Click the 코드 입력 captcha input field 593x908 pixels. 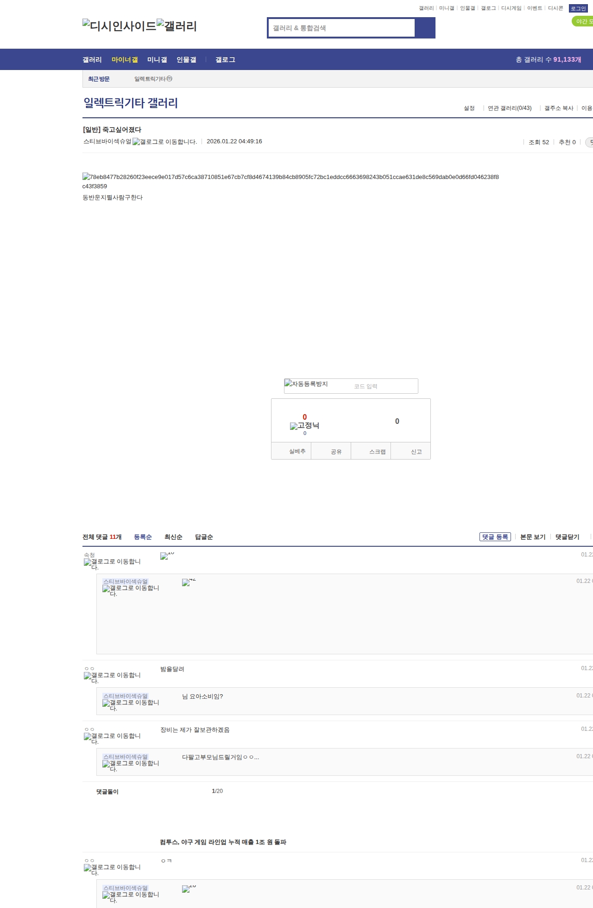(x=384, y=386)
